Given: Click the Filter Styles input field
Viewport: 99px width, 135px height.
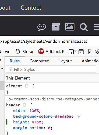Looking at the screenshot, I should pyautogui.click(x=51, y=69).
